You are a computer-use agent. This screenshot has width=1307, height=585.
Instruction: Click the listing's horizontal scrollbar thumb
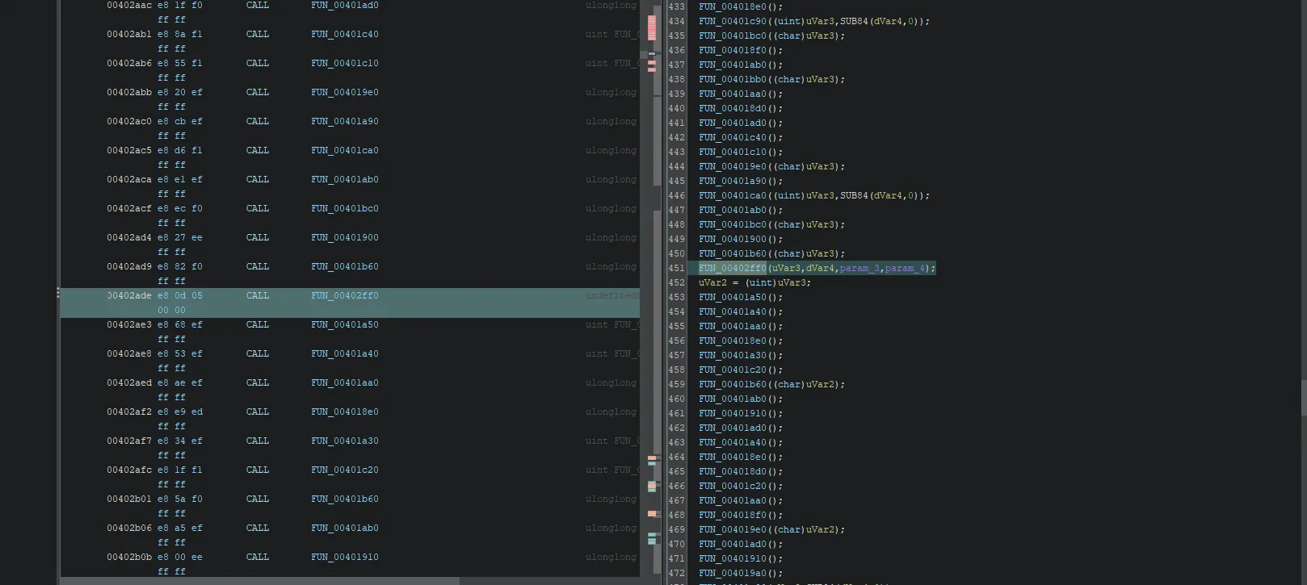(258, 581)
